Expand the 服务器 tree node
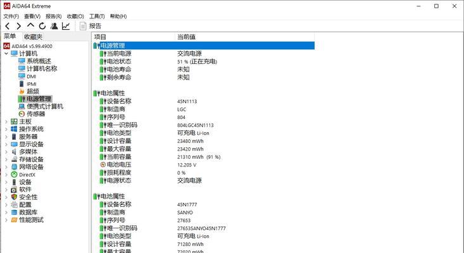Screen dimensions: 464x253 (6, 137)
